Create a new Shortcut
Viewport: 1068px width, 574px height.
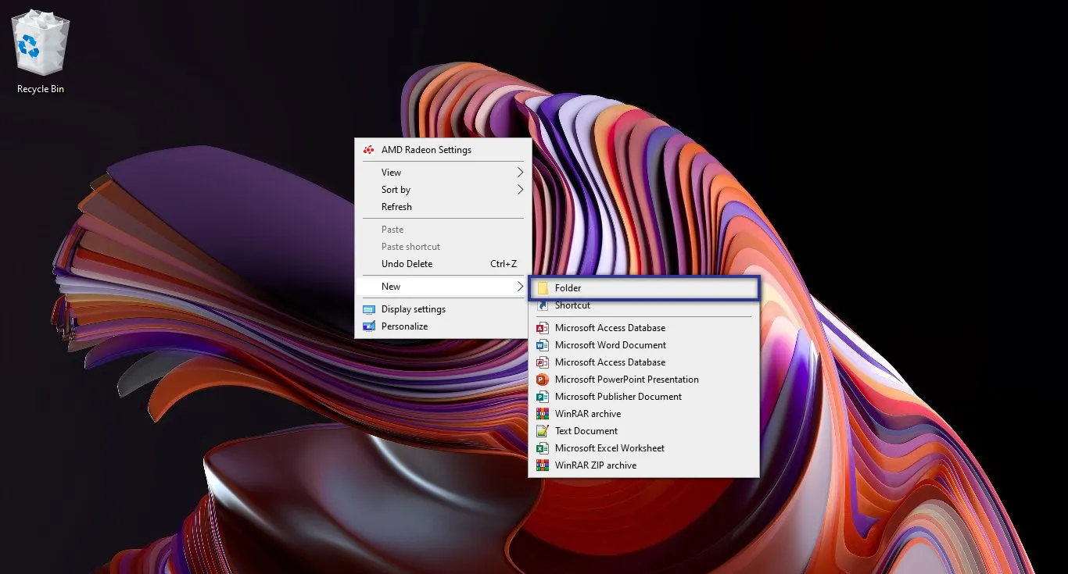(x=572, y=305)
